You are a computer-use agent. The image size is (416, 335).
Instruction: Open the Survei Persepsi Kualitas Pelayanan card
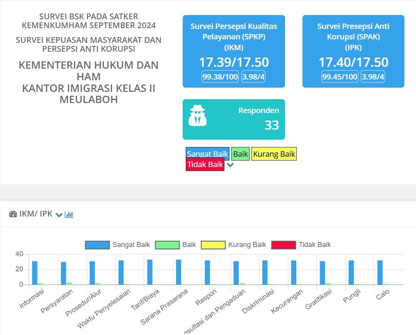234,51
